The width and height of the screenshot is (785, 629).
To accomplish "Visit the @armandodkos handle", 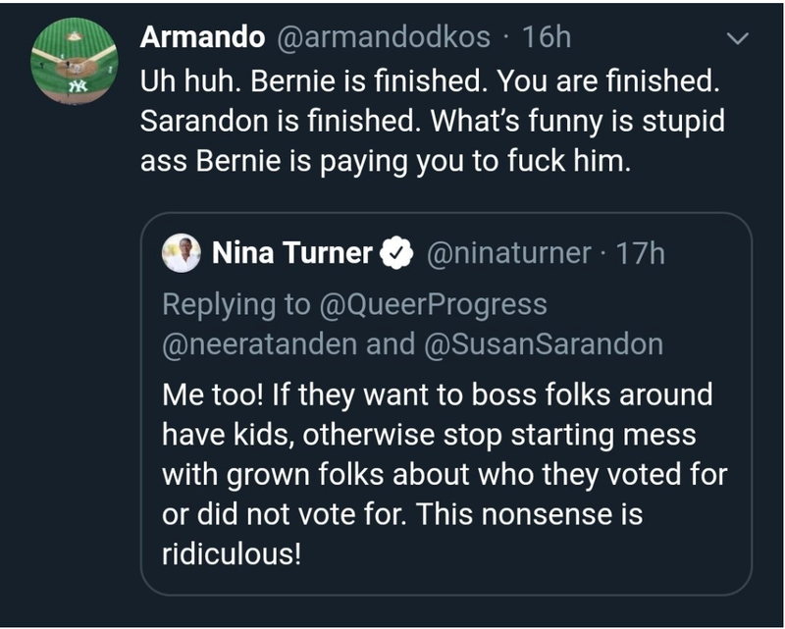I will coord(384,37).
